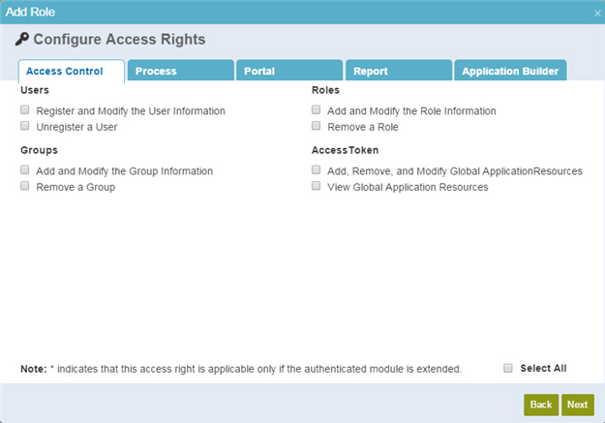
Task: Enable Register and Modify the User Information
Action: point(25,110)
